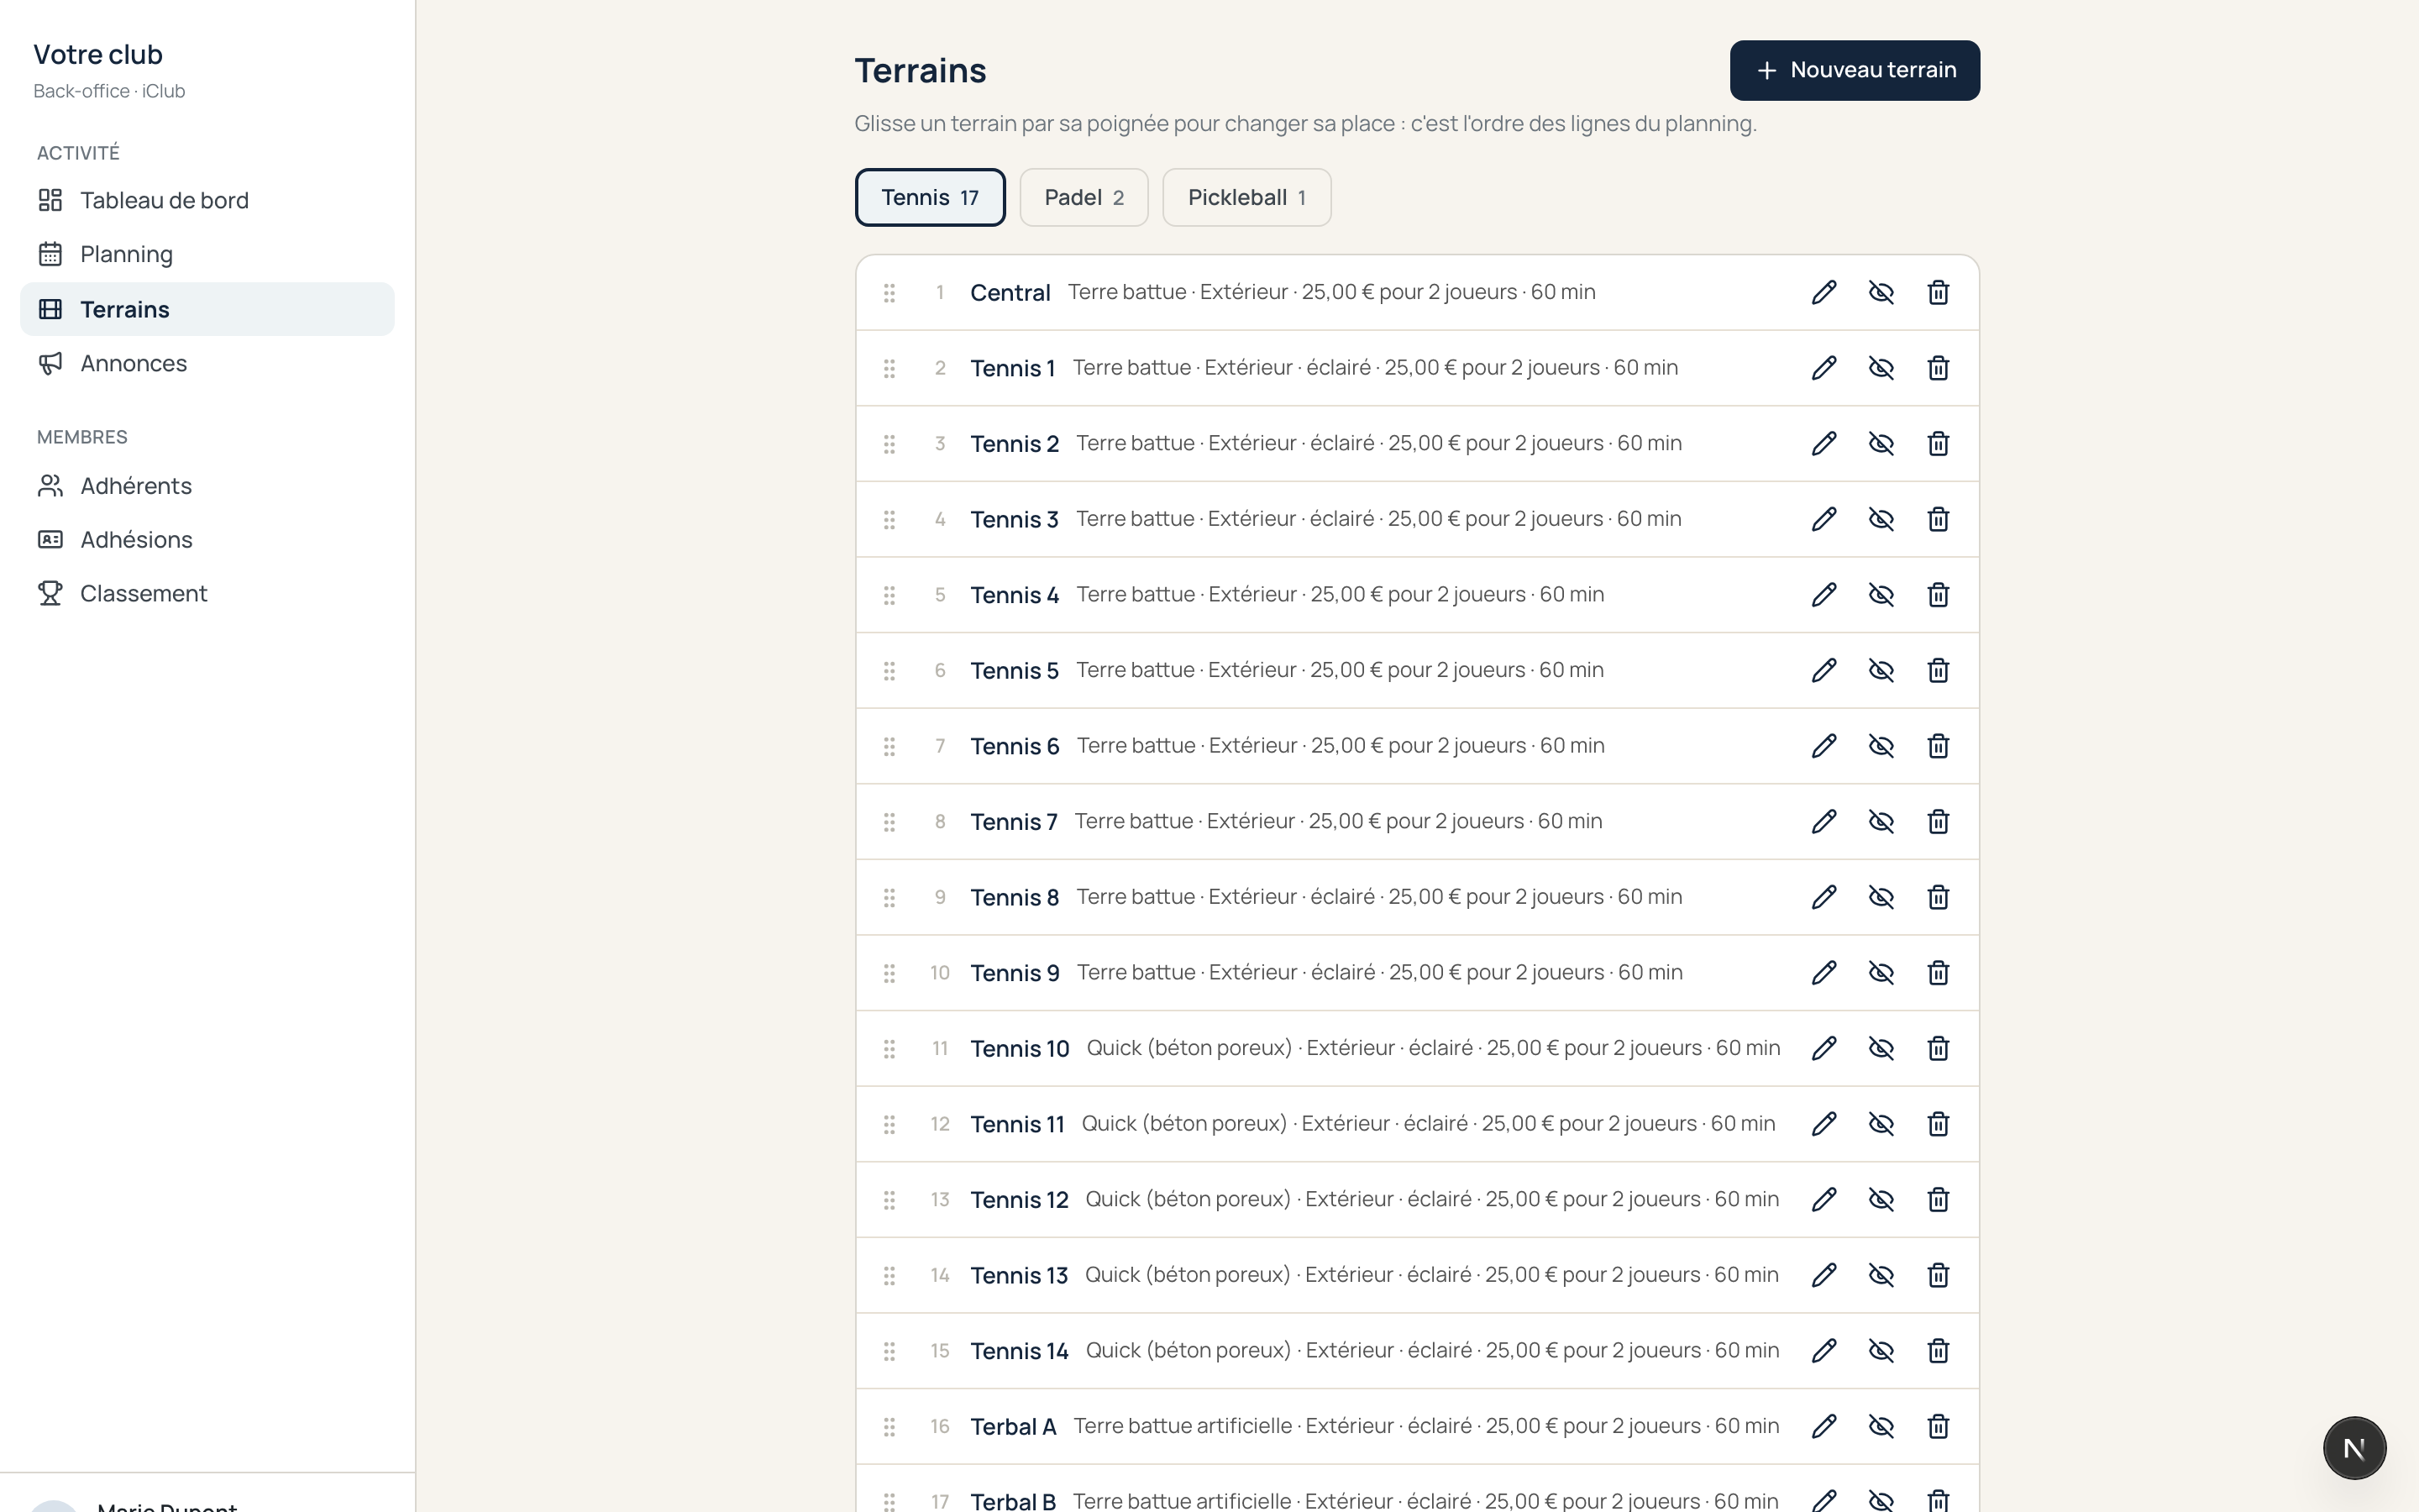Toggle visibility of Tennis 7 court
Image resolution: width=2419 pixels, height=1512 pixels.
tap(1881, 821)
